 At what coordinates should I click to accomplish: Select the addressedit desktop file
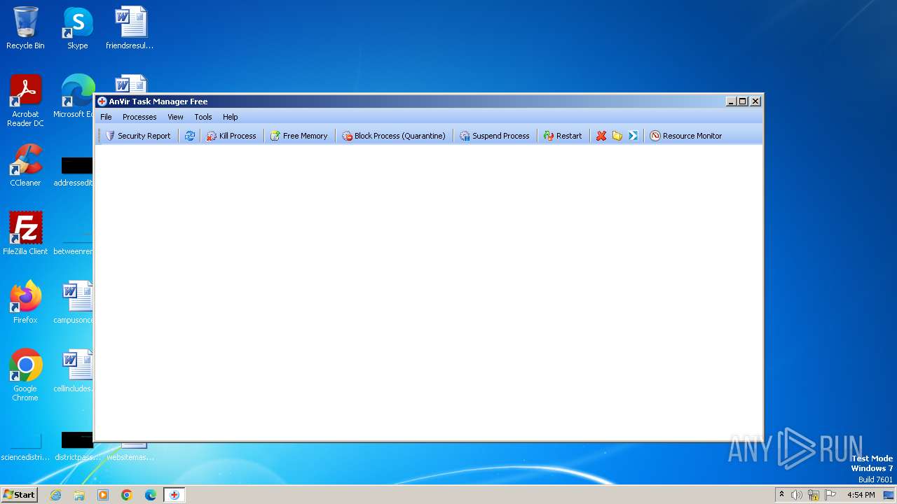(74, 171)
